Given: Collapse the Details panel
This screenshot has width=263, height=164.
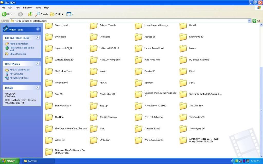Looking at the screenshot, I should [x=38, y=88].
